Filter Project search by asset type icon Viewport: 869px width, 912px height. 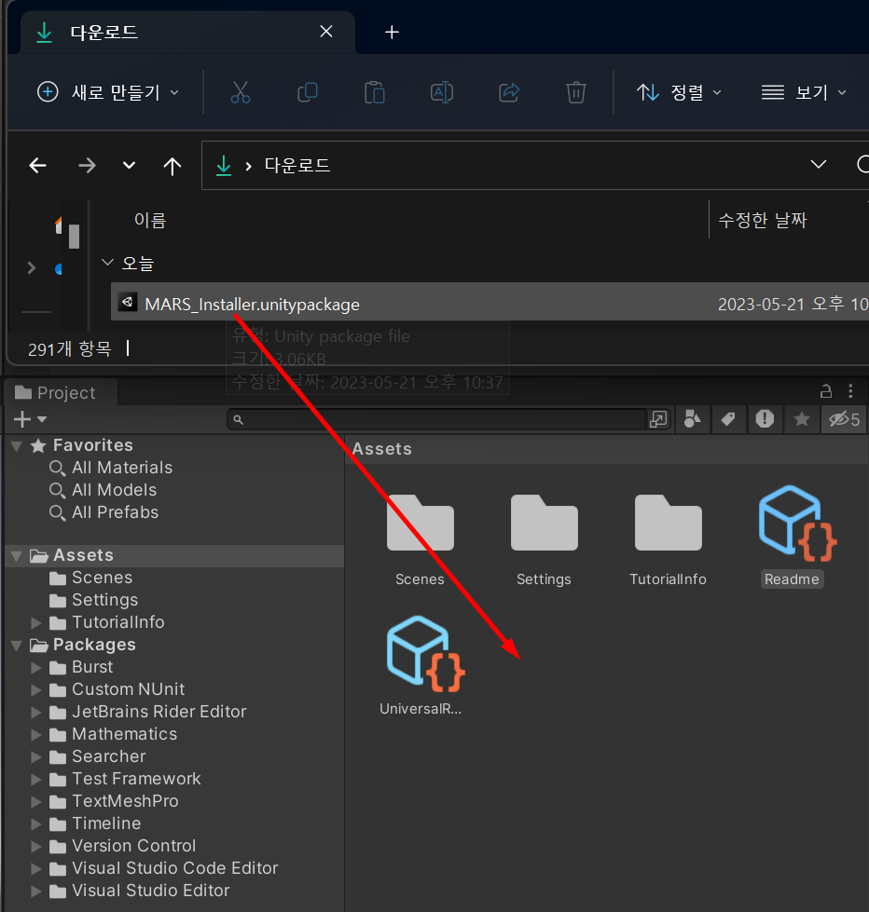pyautogui.click(x=693, y=419)
